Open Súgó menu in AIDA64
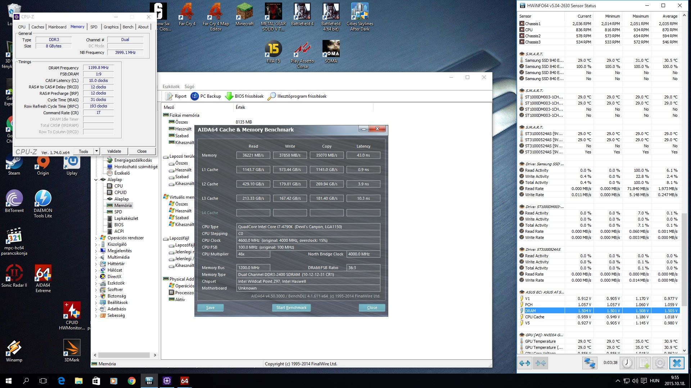The image size is (691, 388). (189, 87)
